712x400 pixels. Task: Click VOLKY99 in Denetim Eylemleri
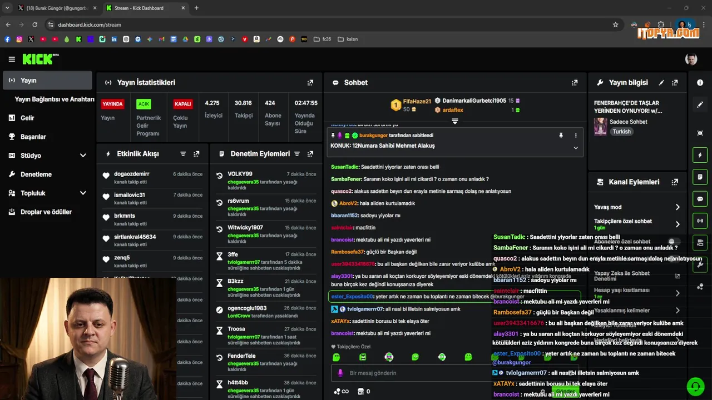pos(240,174)
